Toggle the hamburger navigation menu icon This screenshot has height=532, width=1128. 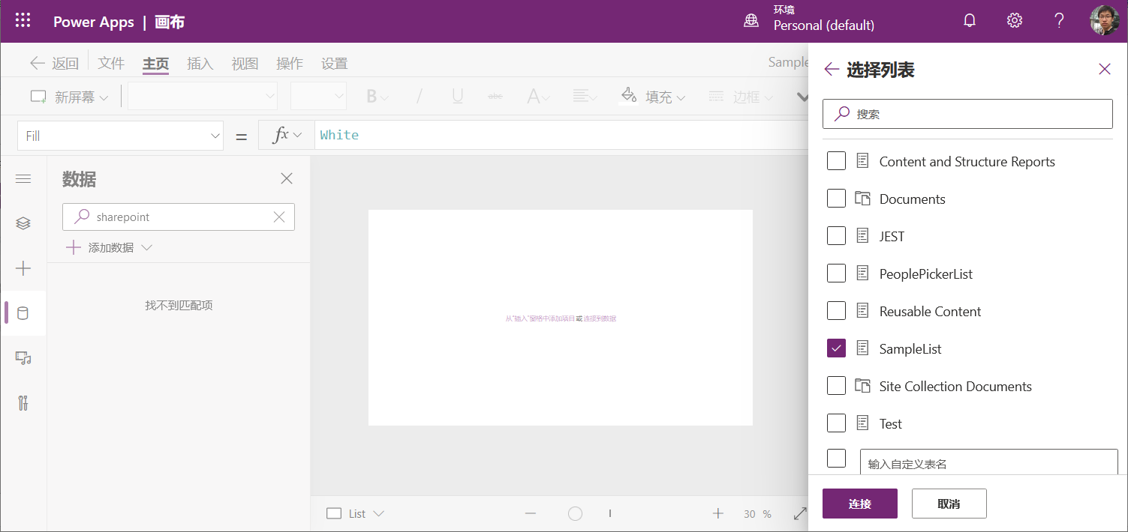coord(23,178)
